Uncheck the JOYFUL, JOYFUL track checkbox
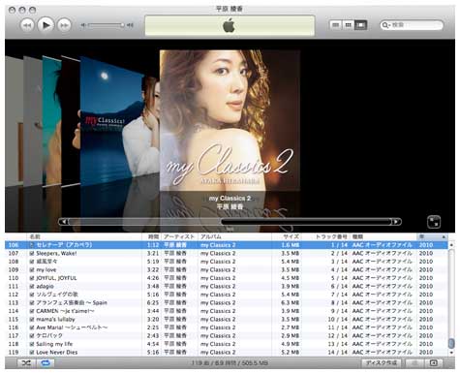460x374 pixels. [x=32, y=278]
